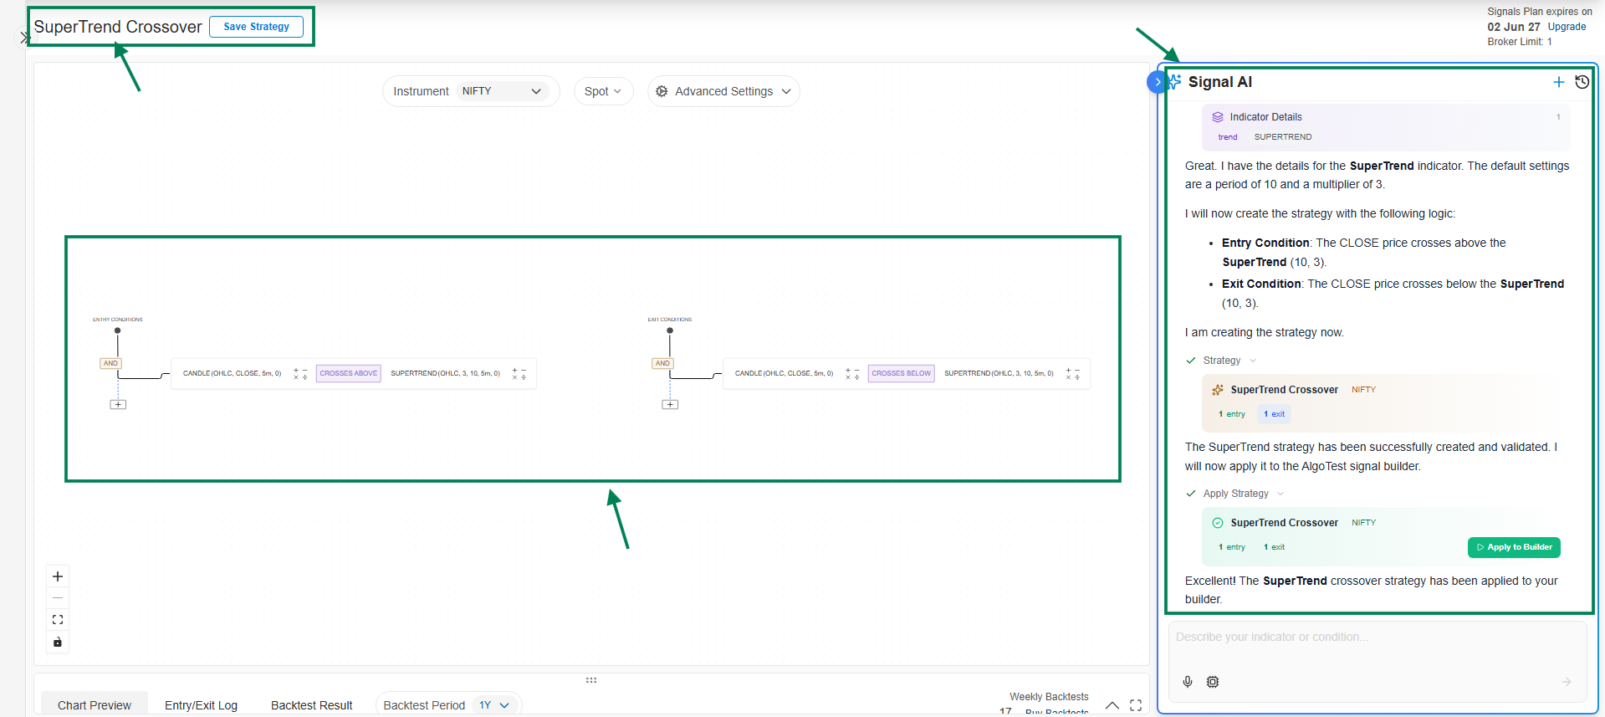Change the 1Y backtest period
1605x717 pixels.
(494, 705)
